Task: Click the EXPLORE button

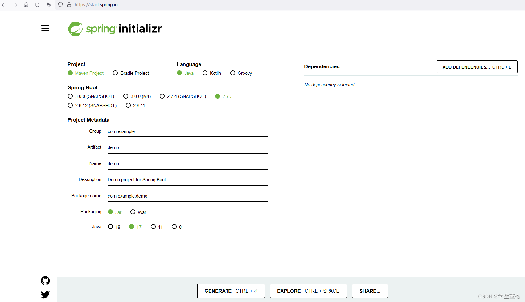Action: (x=308, y=291)
